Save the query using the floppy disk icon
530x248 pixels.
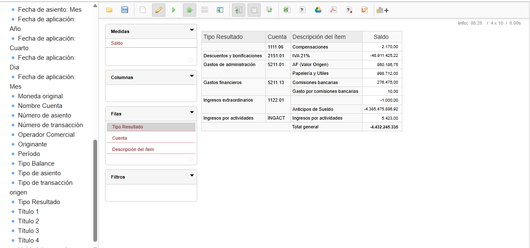pyautogui.click(x=125, y=10)
